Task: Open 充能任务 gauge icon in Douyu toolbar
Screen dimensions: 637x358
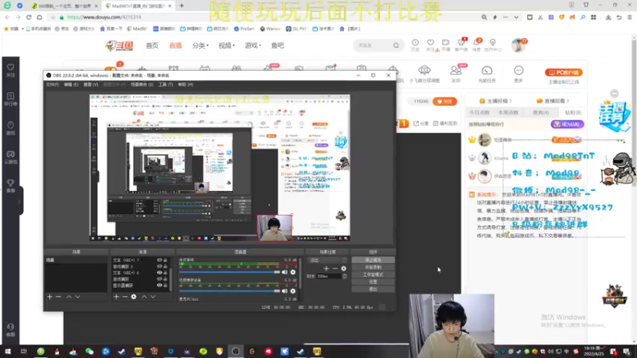Action: tap(487, 71)
